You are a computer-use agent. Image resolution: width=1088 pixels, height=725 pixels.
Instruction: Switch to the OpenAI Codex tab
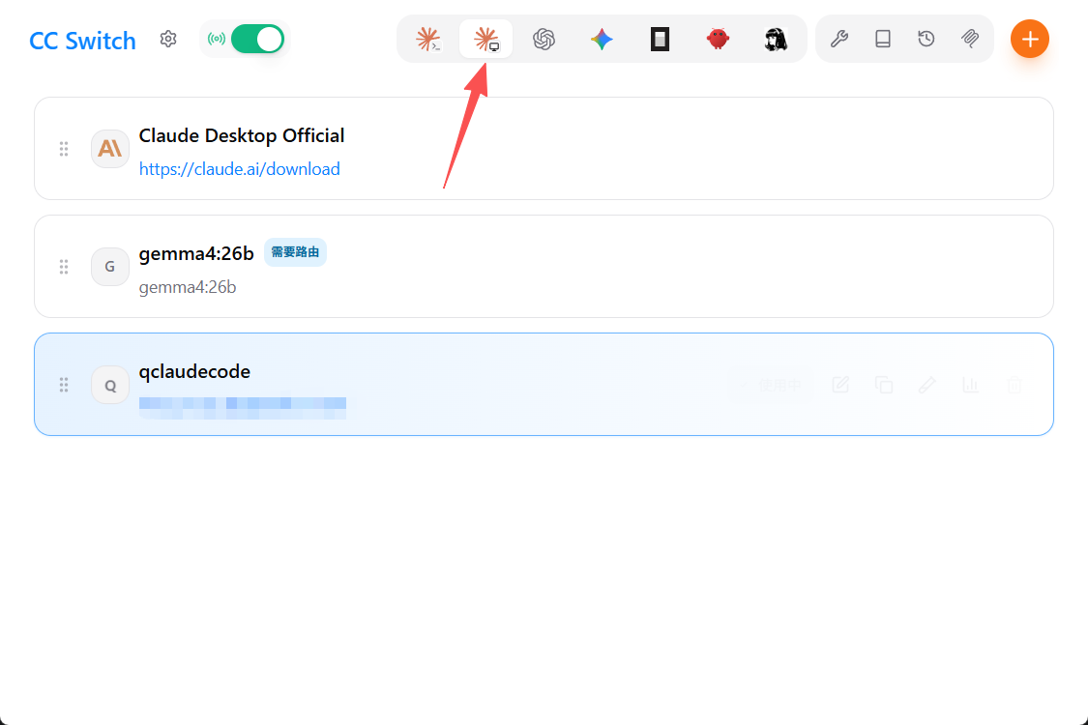pyautogui.click(x=544, y=39)
